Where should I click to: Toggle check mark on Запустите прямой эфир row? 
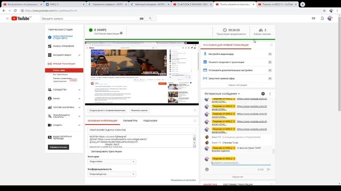270,79
